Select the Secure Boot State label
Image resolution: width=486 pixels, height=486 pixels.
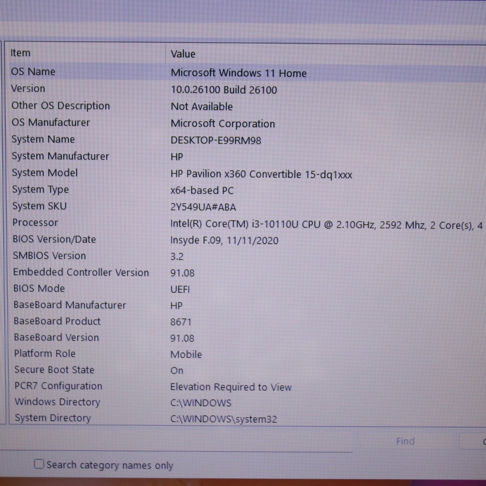pos(54,370)
